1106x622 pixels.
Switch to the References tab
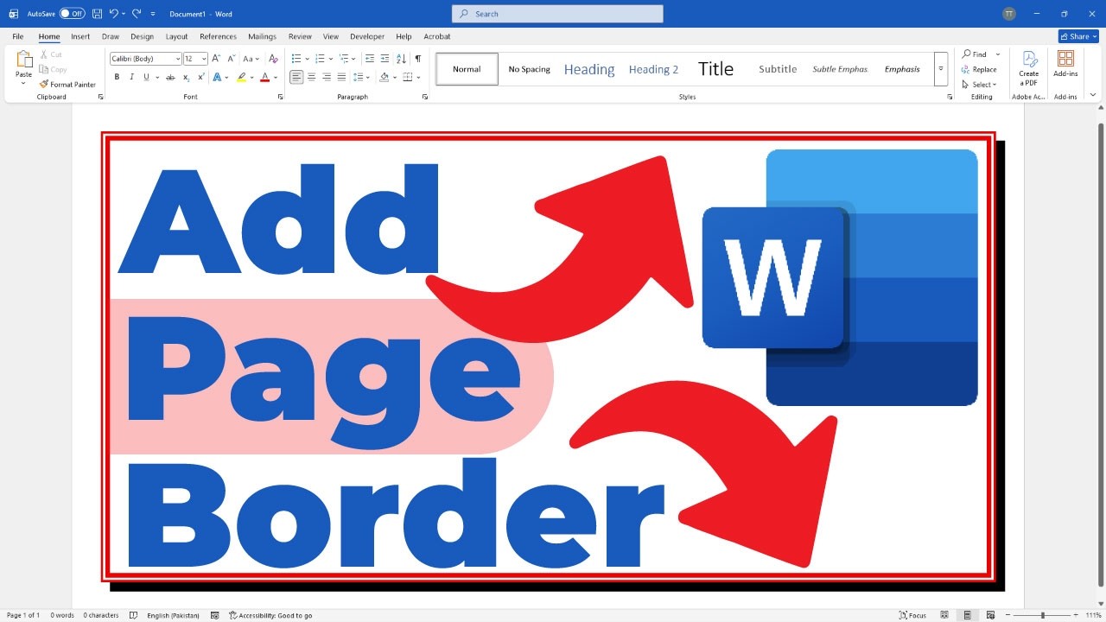click(218, 36)
